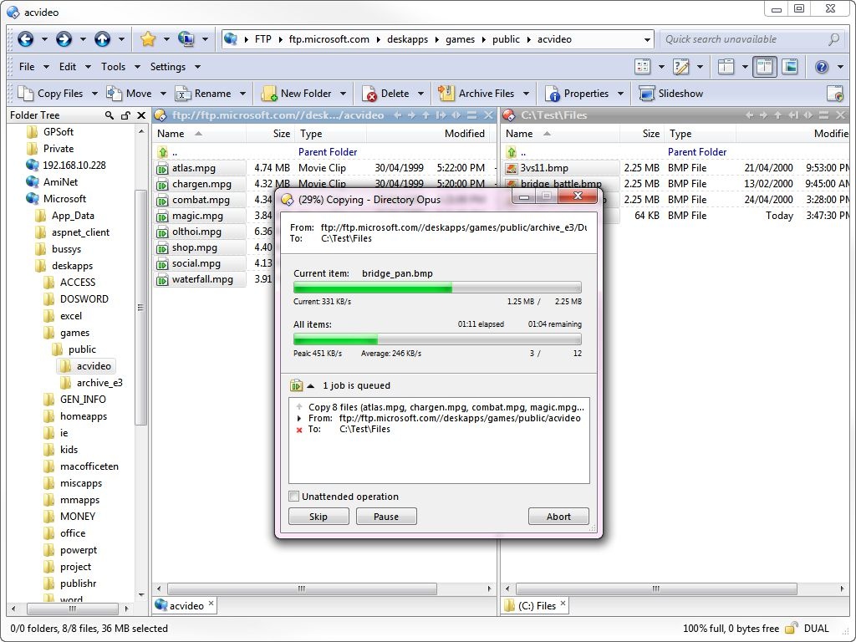Click the All items progress bar

click(x=436, y=339)
